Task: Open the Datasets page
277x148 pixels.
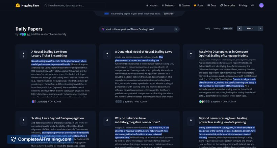Action: [168, 5]
